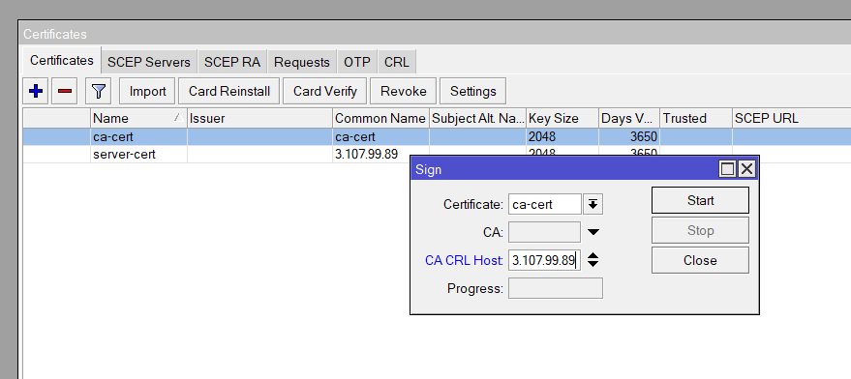Open certificate Settings

473,91
